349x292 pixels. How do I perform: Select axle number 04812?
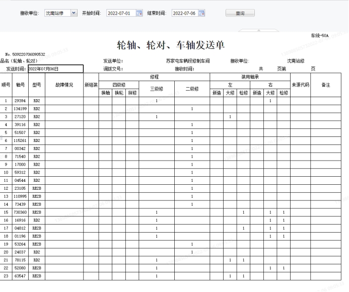(x=20, y=228)
